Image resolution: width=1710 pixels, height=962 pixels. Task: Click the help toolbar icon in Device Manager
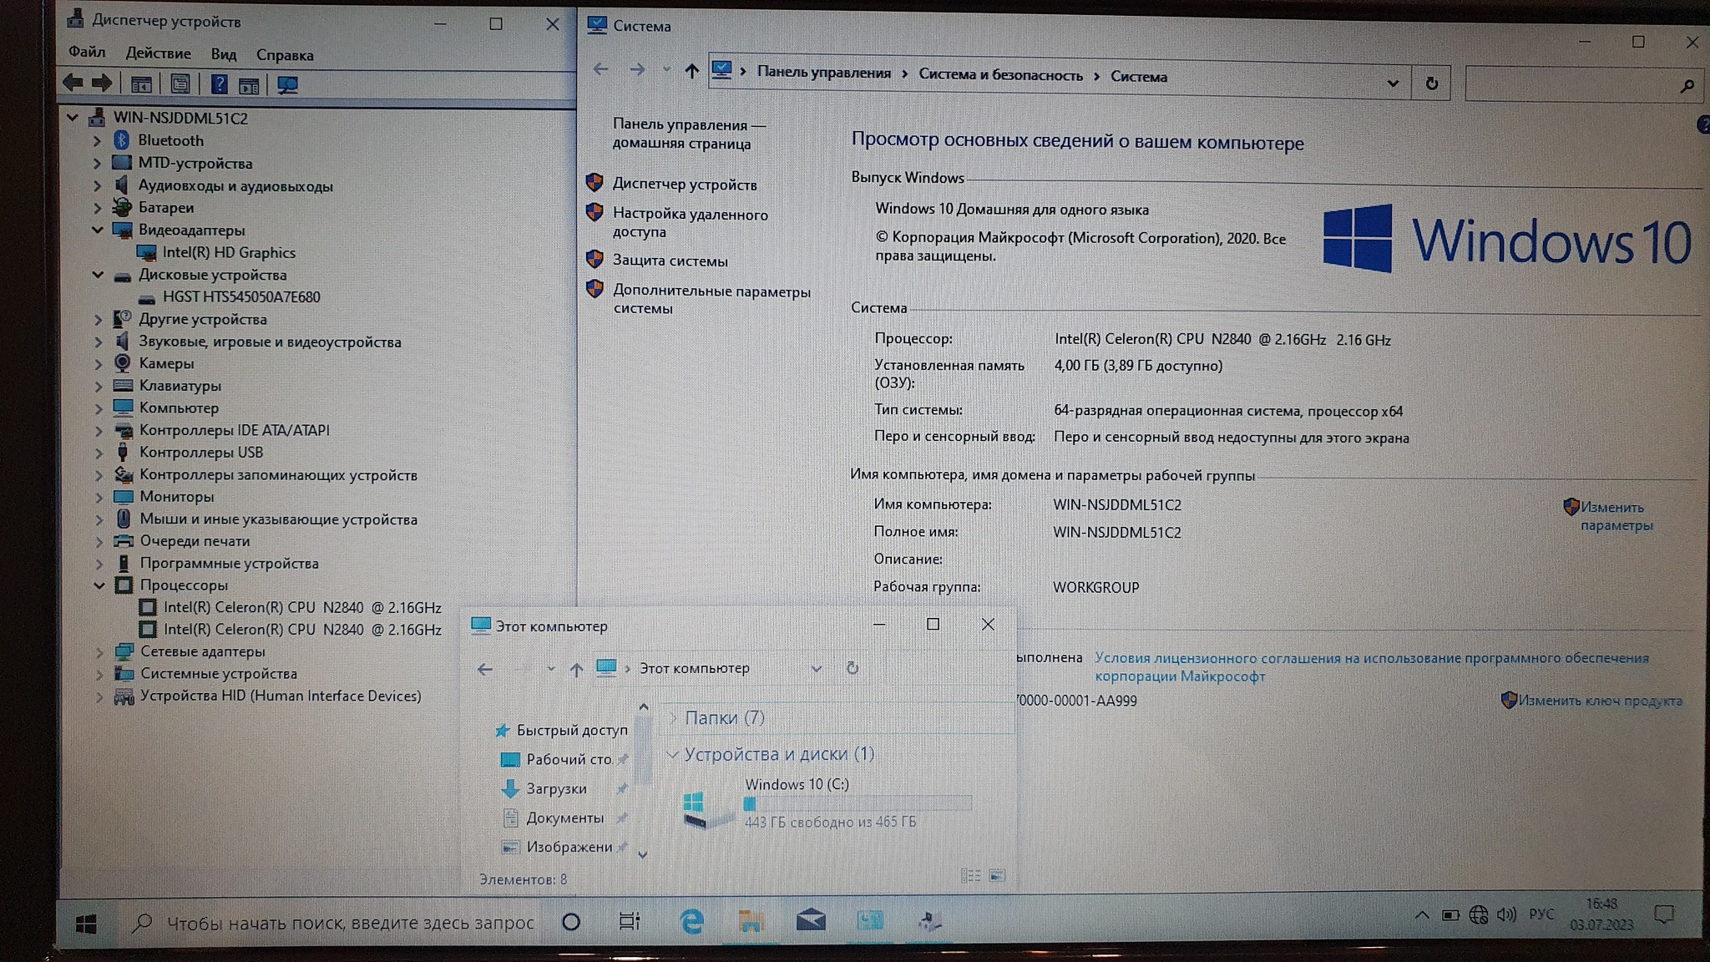tap(219, 84)
